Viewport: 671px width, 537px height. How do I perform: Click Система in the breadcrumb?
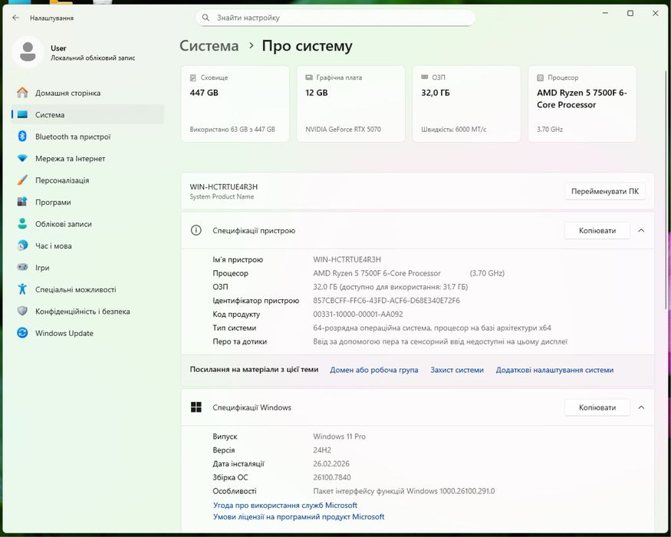(209, 46)
